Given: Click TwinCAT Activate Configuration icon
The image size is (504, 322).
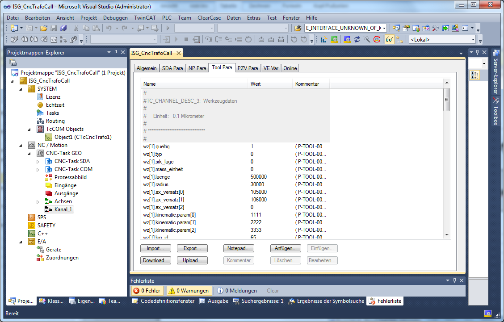Looking at the screenshot, I should click(x=324, y=40).
